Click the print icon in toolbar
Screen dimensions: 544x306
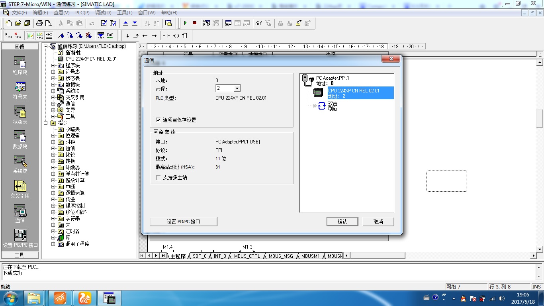pos(39,23)
